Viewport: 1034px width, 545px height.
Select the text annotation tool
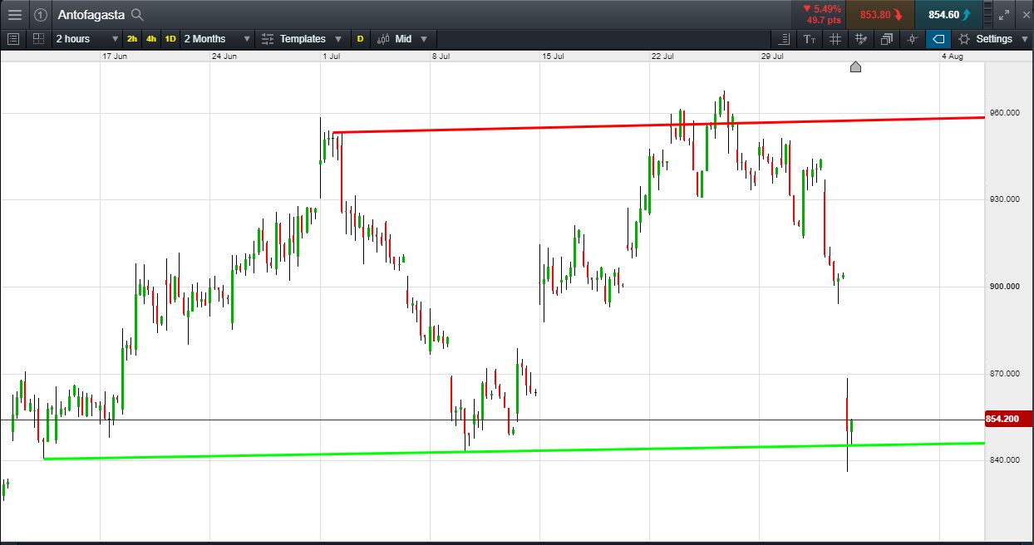pos(810,38)
